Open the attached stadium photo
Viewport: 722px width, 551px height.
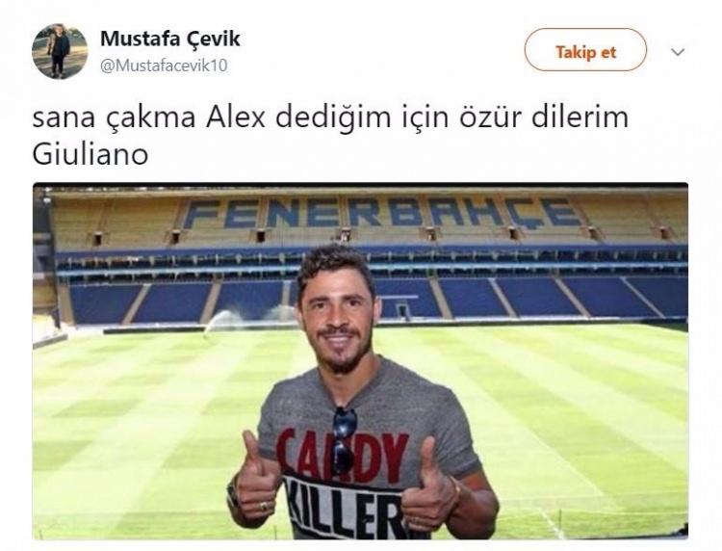click(361, 361)
